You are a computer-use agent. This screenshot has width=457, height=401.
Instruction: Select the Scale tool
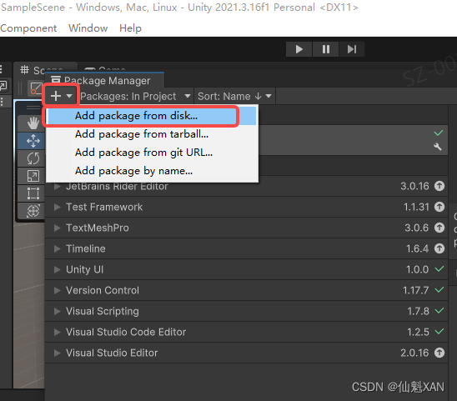[x=33, y=176]
